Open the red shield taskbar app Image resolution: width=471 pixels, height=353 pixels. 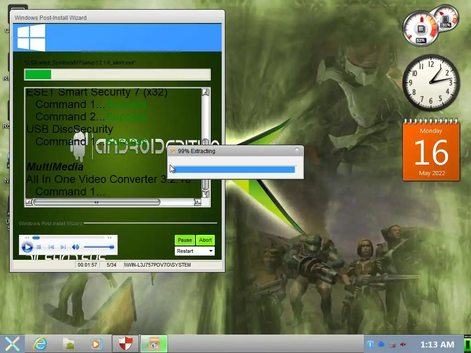pos(126,344)
